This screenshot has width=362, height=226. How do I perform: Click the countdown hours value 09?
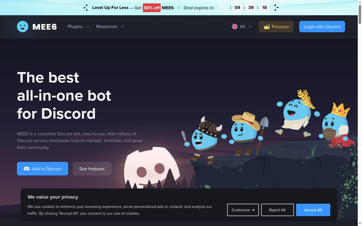[x=237, y=8]
